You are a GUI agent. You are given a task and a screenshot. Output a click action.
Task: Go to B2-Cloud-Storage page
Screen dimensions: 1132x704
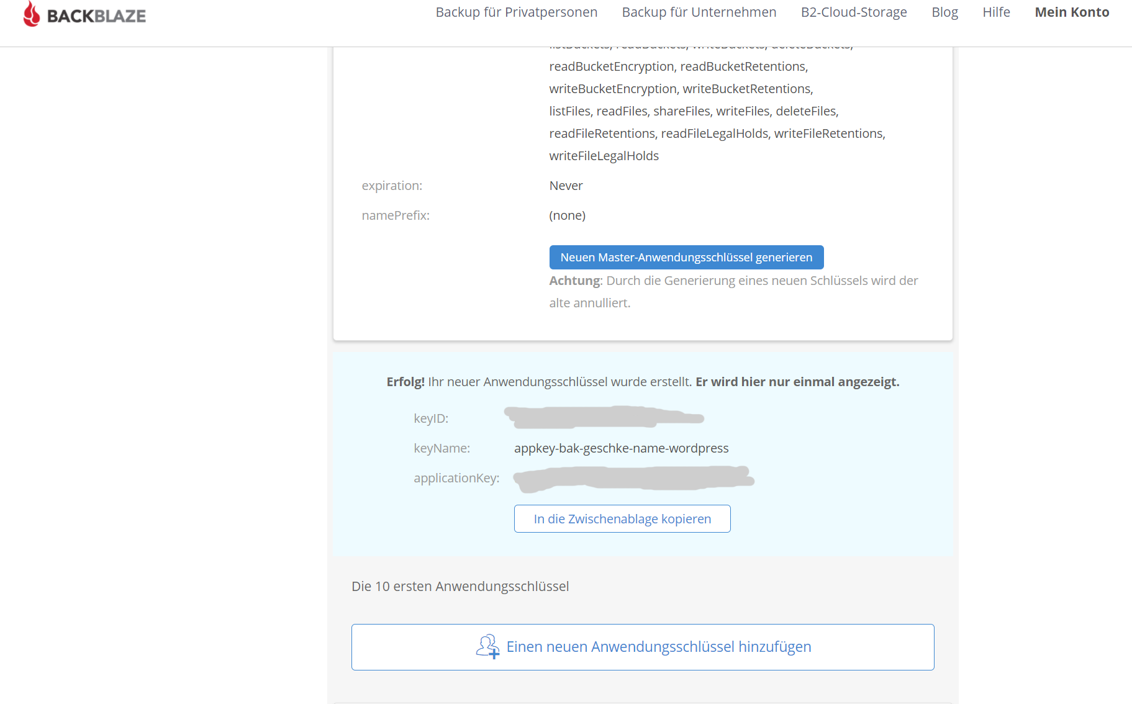[x=854, y=12]
